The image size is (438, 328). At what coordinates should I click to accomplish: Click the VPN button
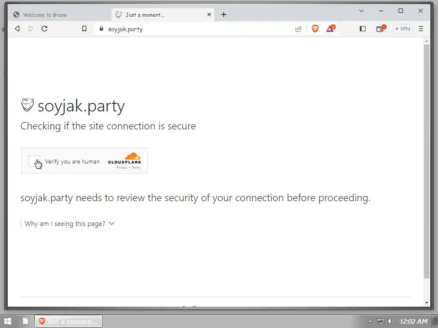(402, 29)
